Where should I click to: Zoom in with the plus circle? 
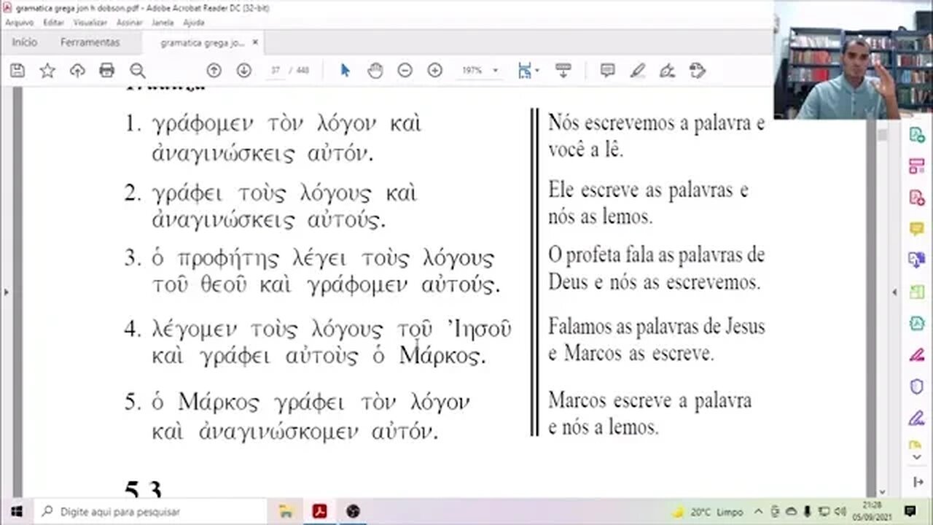(435, 71)
